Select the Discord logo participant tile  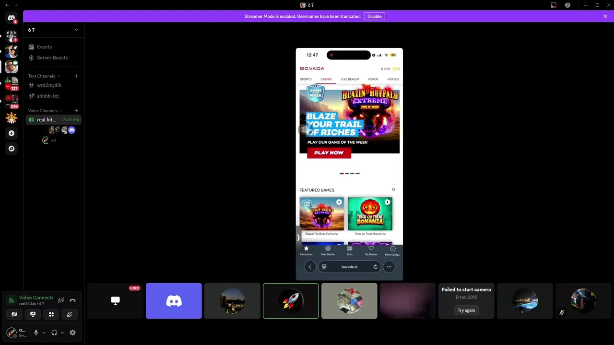click(174, 301)
